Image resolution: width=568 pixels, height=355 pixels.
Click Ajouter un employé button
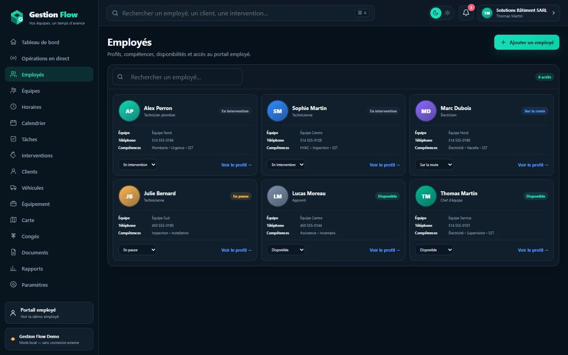tap(527, 42)
